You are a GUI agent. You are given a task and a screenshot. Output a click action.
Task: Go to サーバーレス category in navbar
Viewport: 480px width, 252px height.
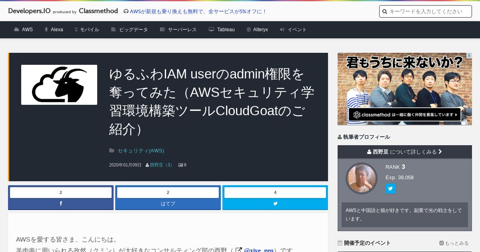(178, 30)
